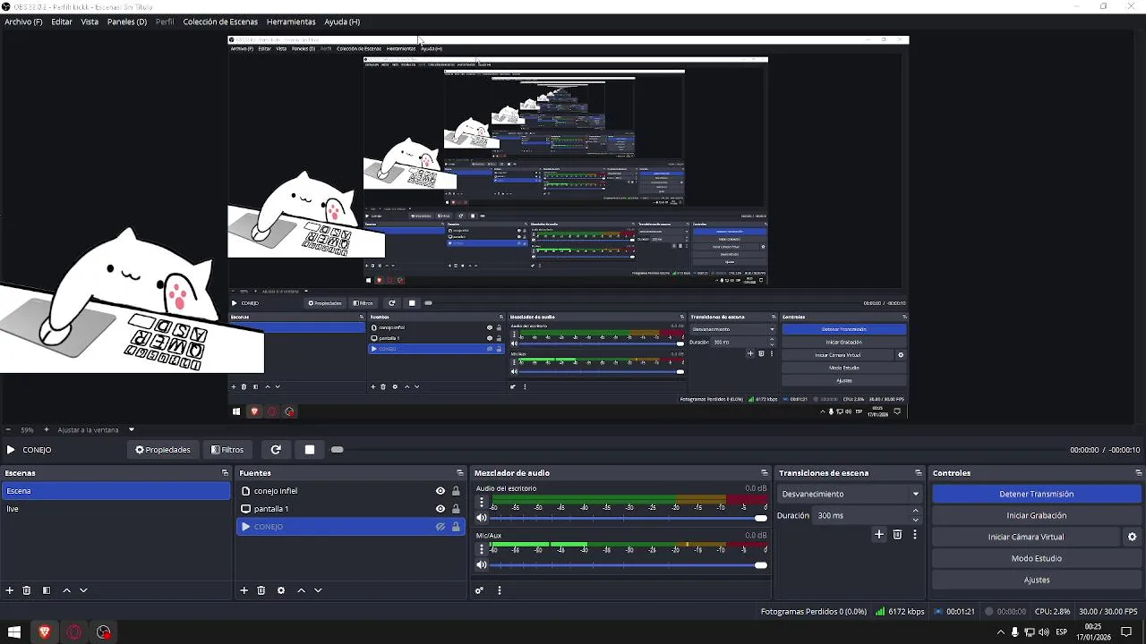Undock the Fuentes panel
Image resolution: width=1146 pixels, height=644 pixels.
[459, 473]
